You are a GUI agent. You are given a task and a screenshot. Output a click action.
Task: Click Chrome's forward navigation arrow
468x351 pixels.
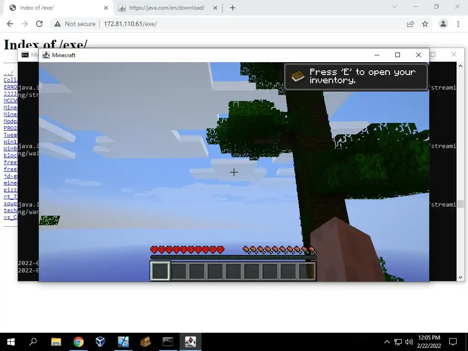click(x=25, y=24)
